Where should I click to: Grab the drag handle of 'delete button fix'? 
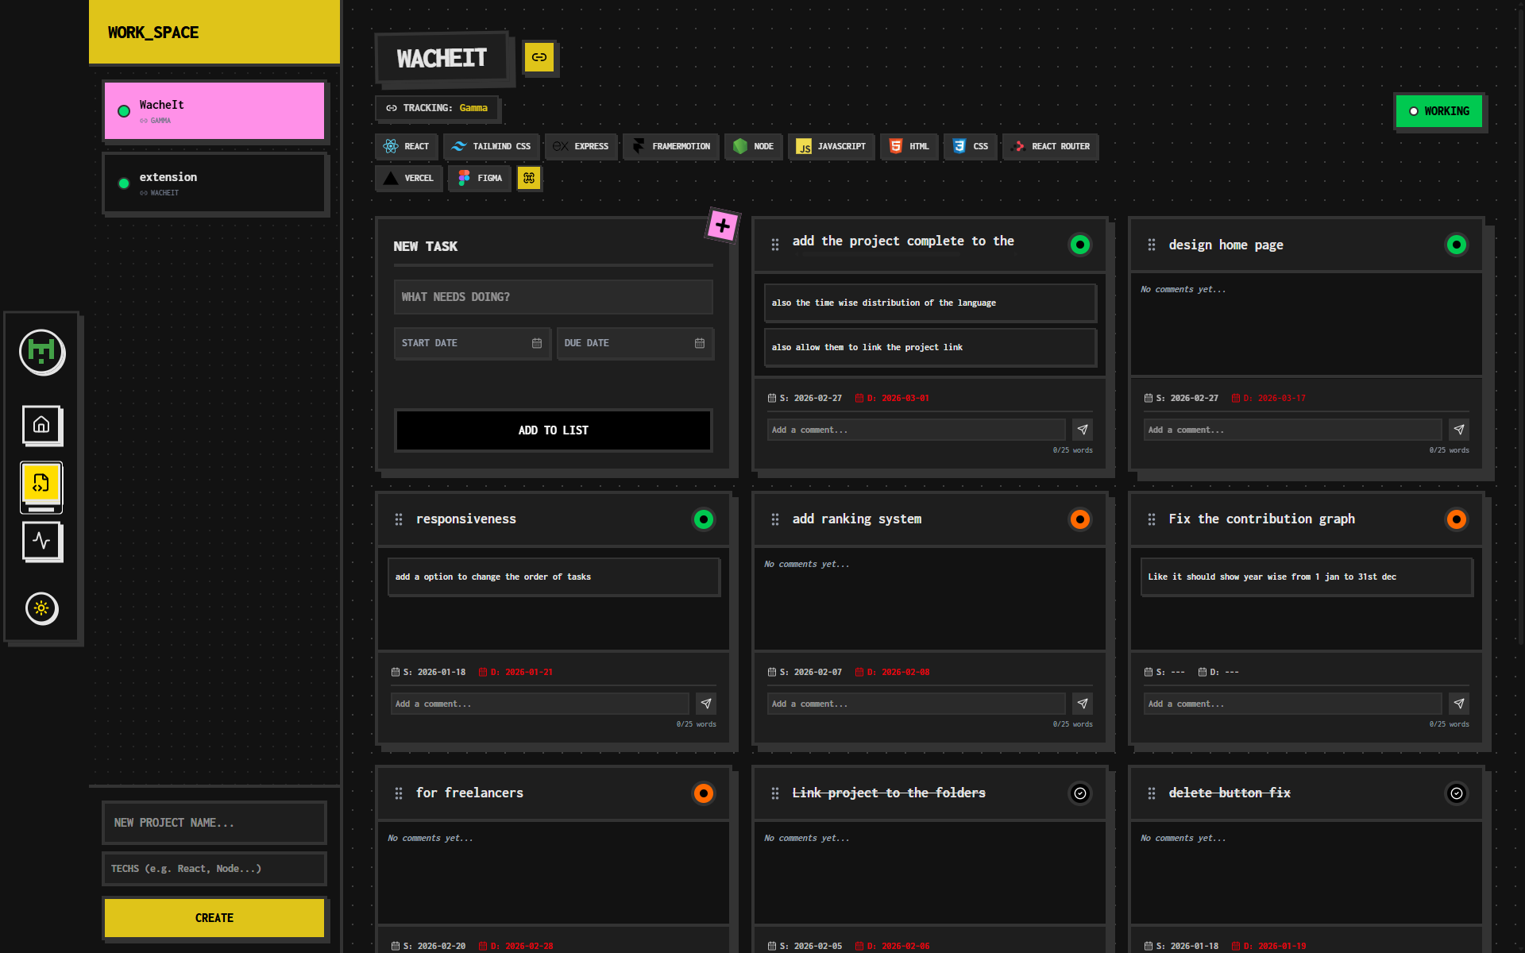[x=1152, y=793]
